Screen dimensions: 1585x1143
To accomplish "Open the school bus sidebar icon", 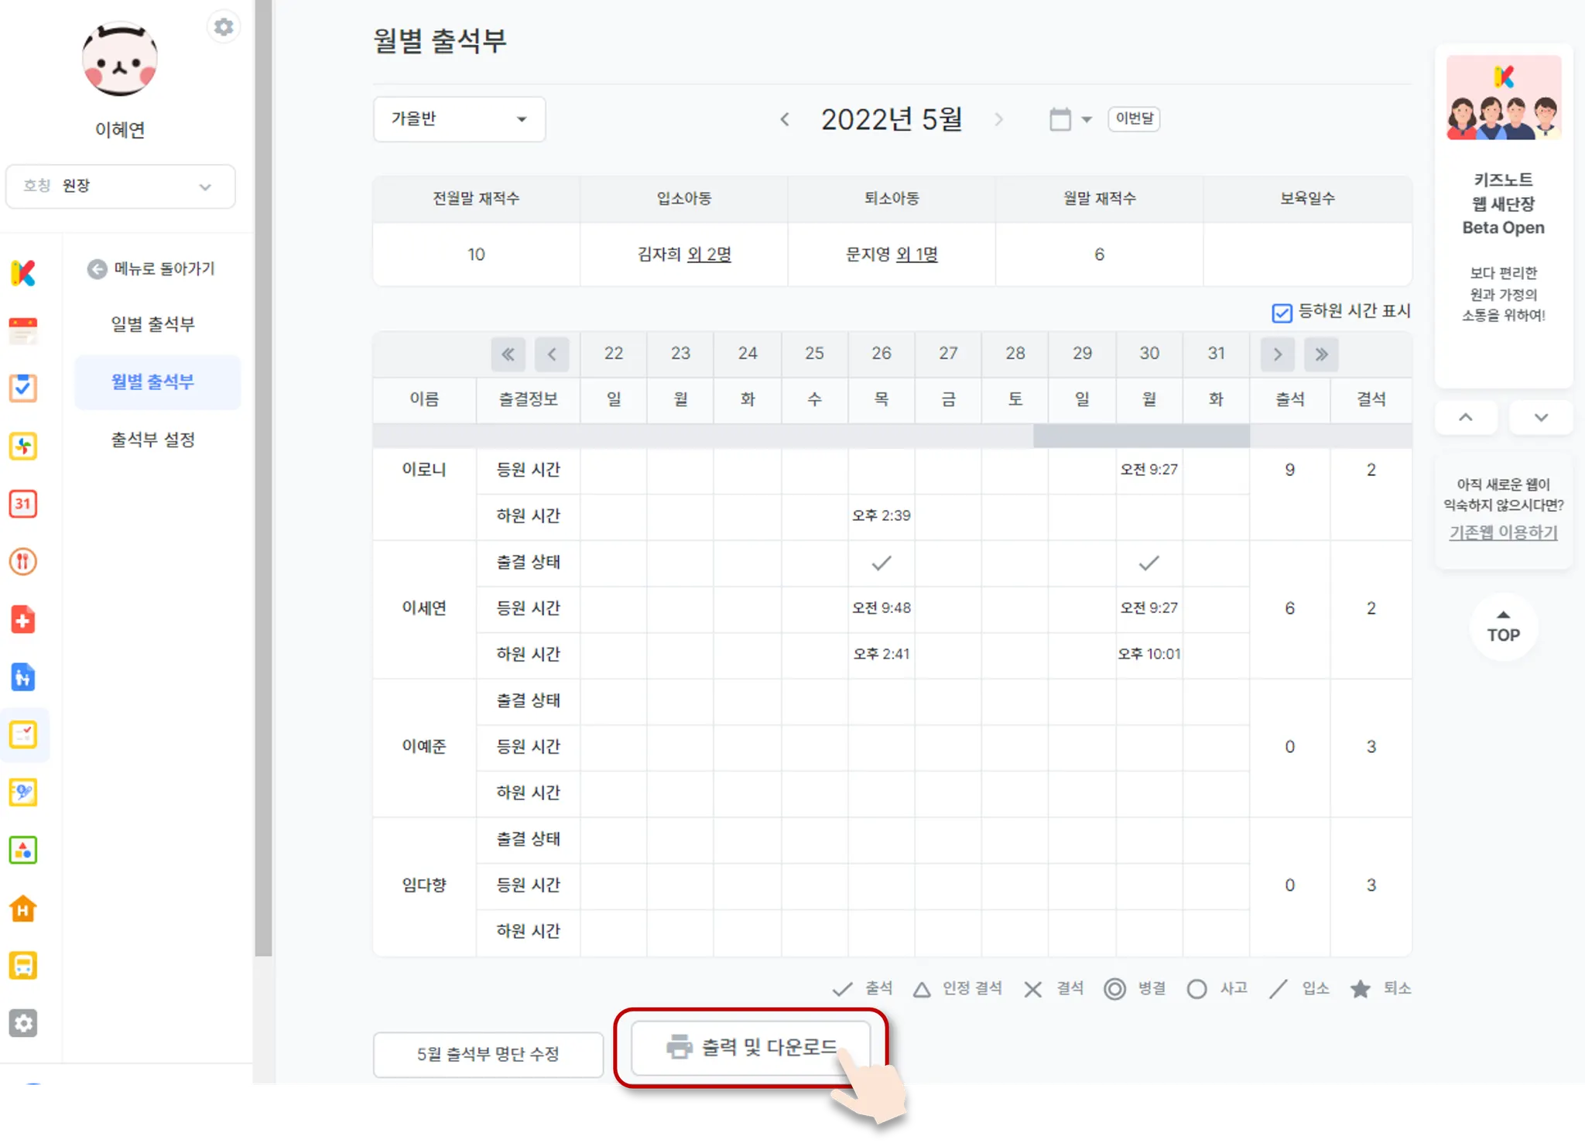I will pos(23,966).
